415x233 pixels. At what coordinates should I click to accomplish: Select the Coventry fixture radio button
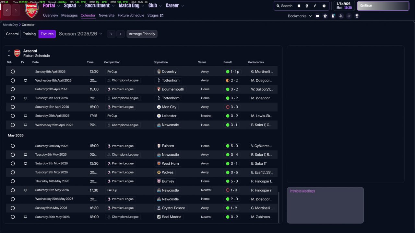coord(13,72)
